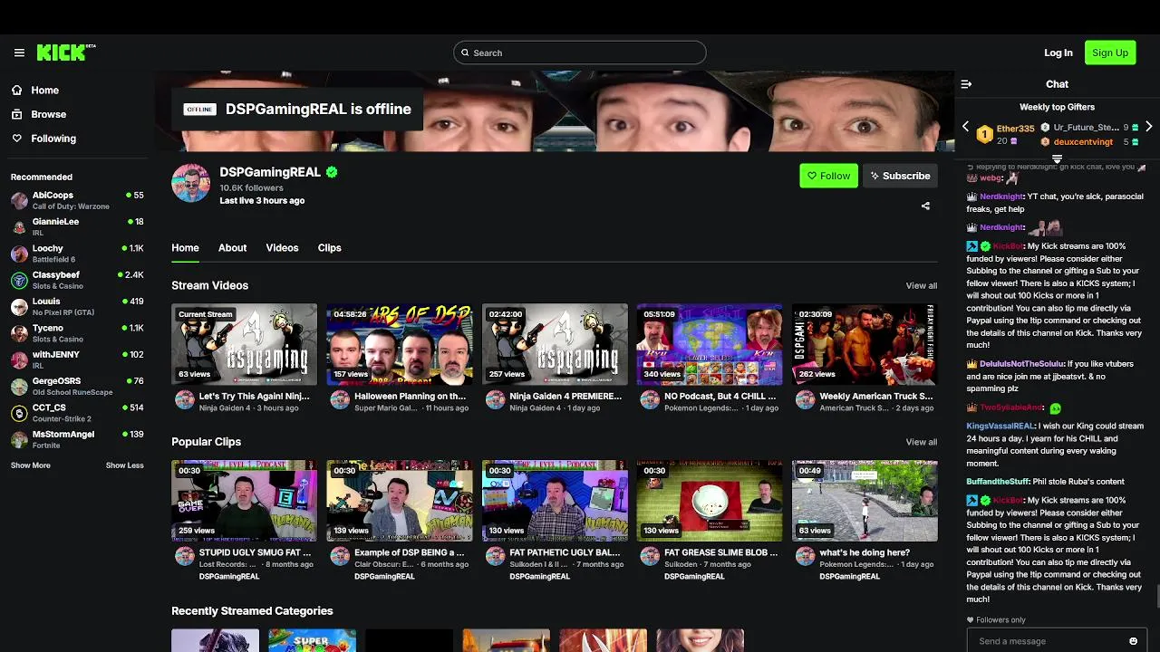Click Classybeef channel avatar
The height and width of the screenshot is (652, 1160).
(x=19, y=280)
